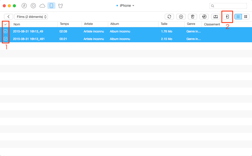252x156 pixels.
Task: Open the iTunes backup restore icon
Action: click(33, 6)
